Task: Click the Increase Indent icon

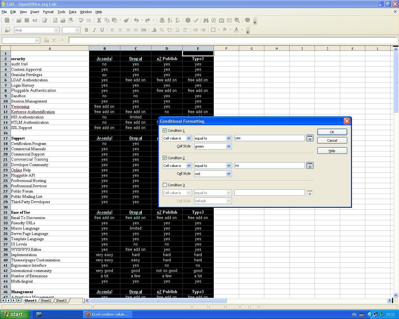Action: point(203,30)
